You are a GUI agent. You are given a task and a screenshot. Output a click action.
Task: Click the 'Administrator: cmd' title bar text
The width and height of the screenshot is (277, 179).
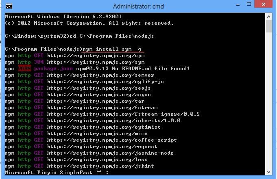[138, 6]
